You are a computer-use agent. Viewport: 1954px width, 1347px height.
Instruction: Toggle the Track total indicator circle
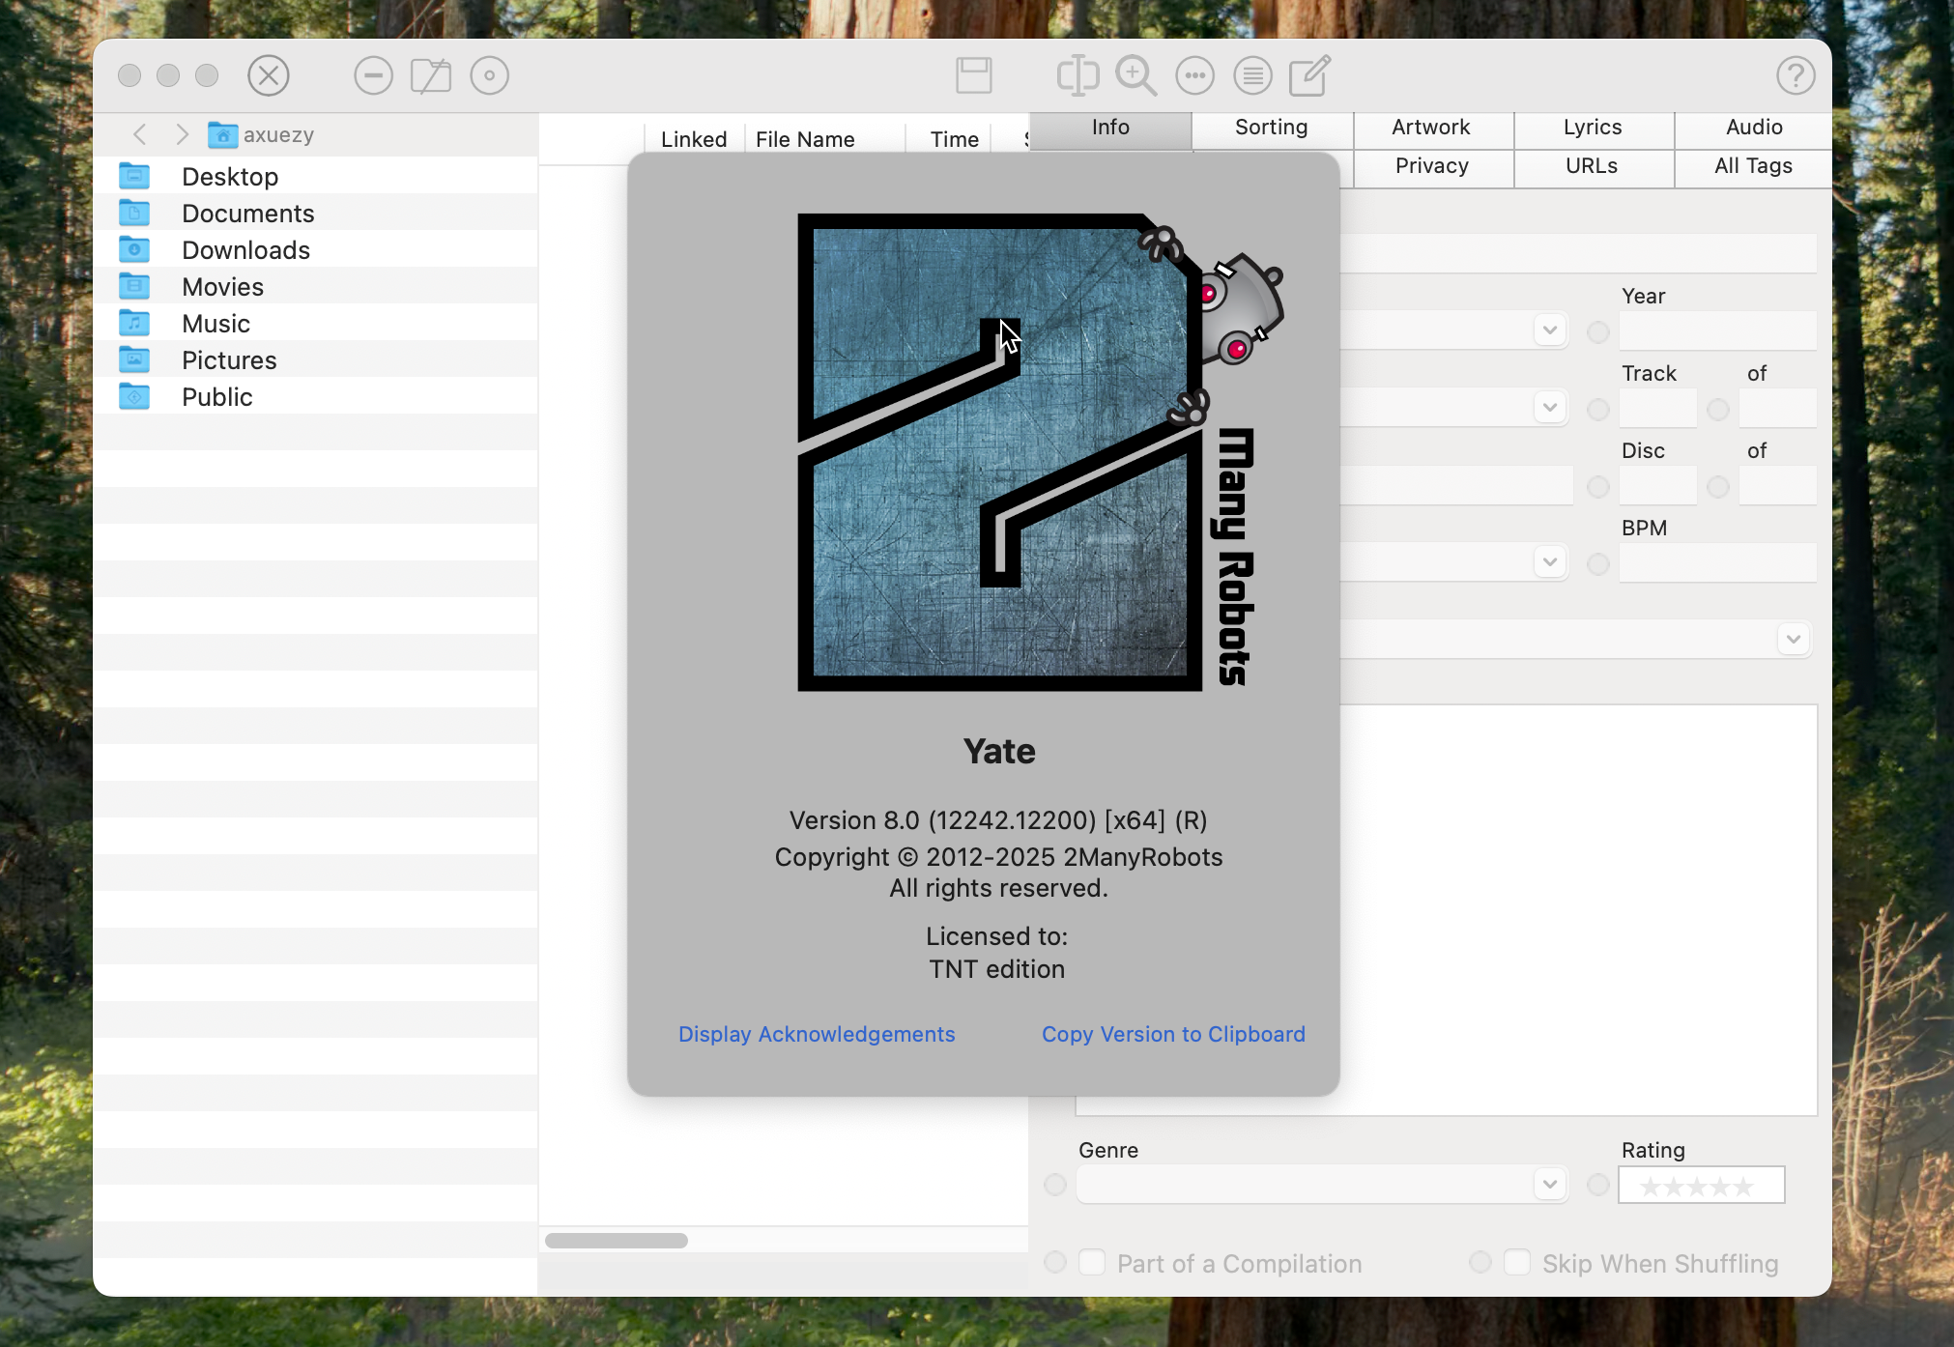click(1718, 410)
